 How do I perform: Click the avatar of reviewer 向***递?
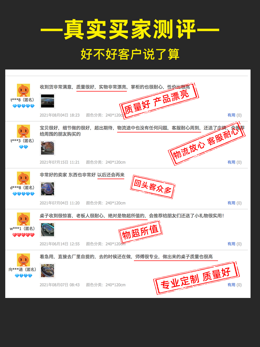point(23,260)
